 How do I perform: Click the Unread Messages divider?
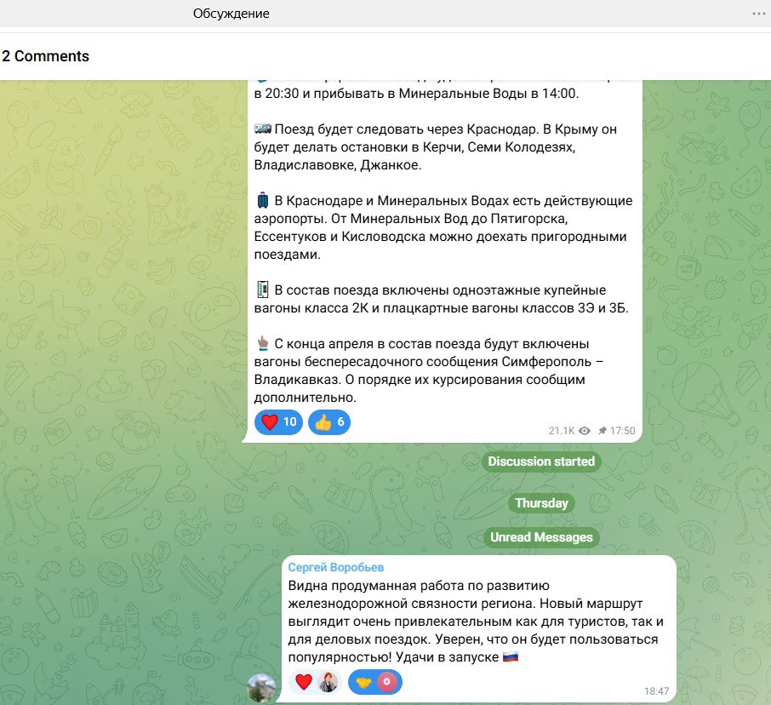tap(541, 537)
